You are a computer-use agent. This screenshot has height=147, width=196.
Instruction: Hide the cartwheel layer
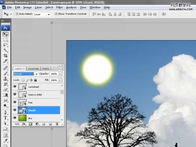[x=15, y=87]
